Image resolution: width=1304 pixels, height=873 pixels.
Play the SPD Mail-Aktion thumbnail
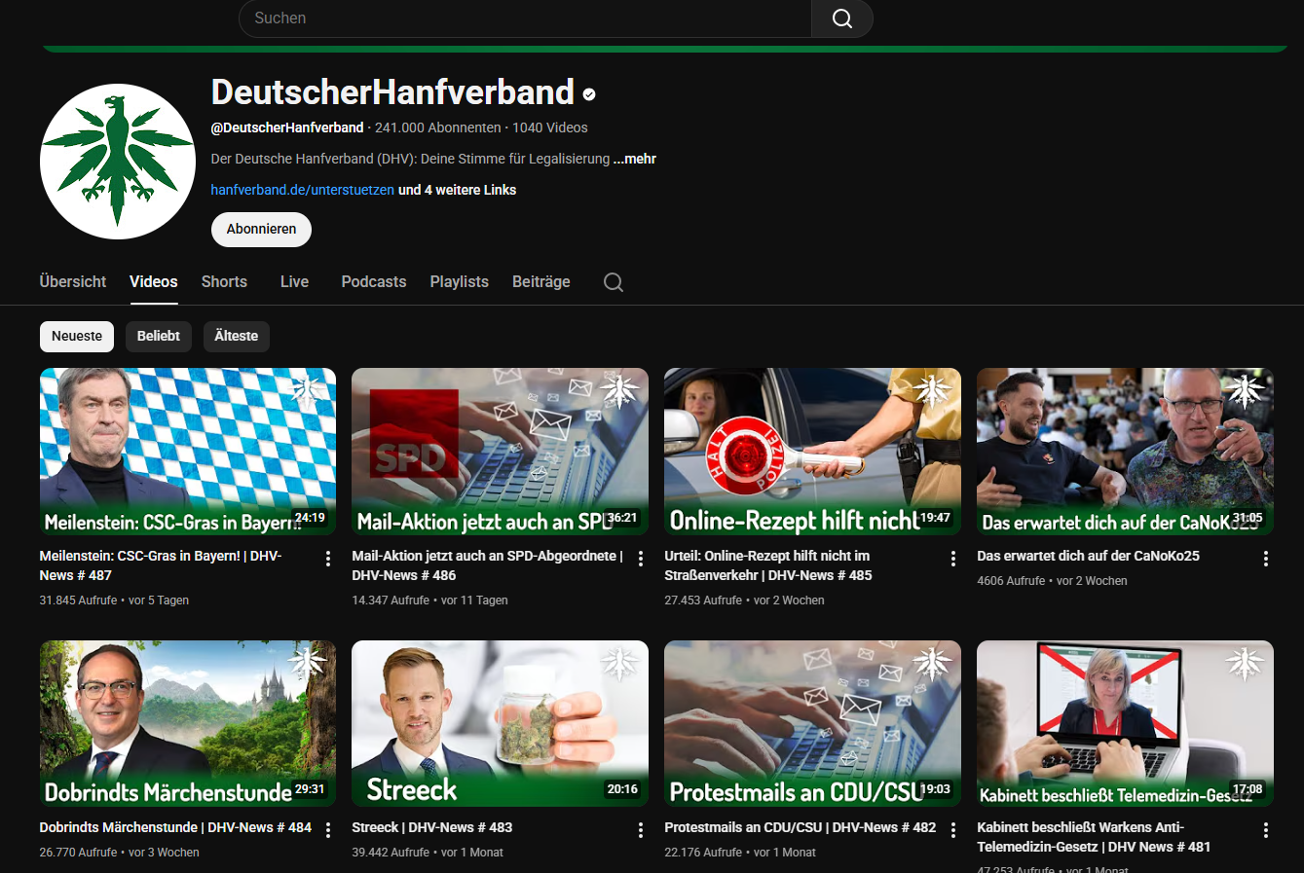[500, 452]
